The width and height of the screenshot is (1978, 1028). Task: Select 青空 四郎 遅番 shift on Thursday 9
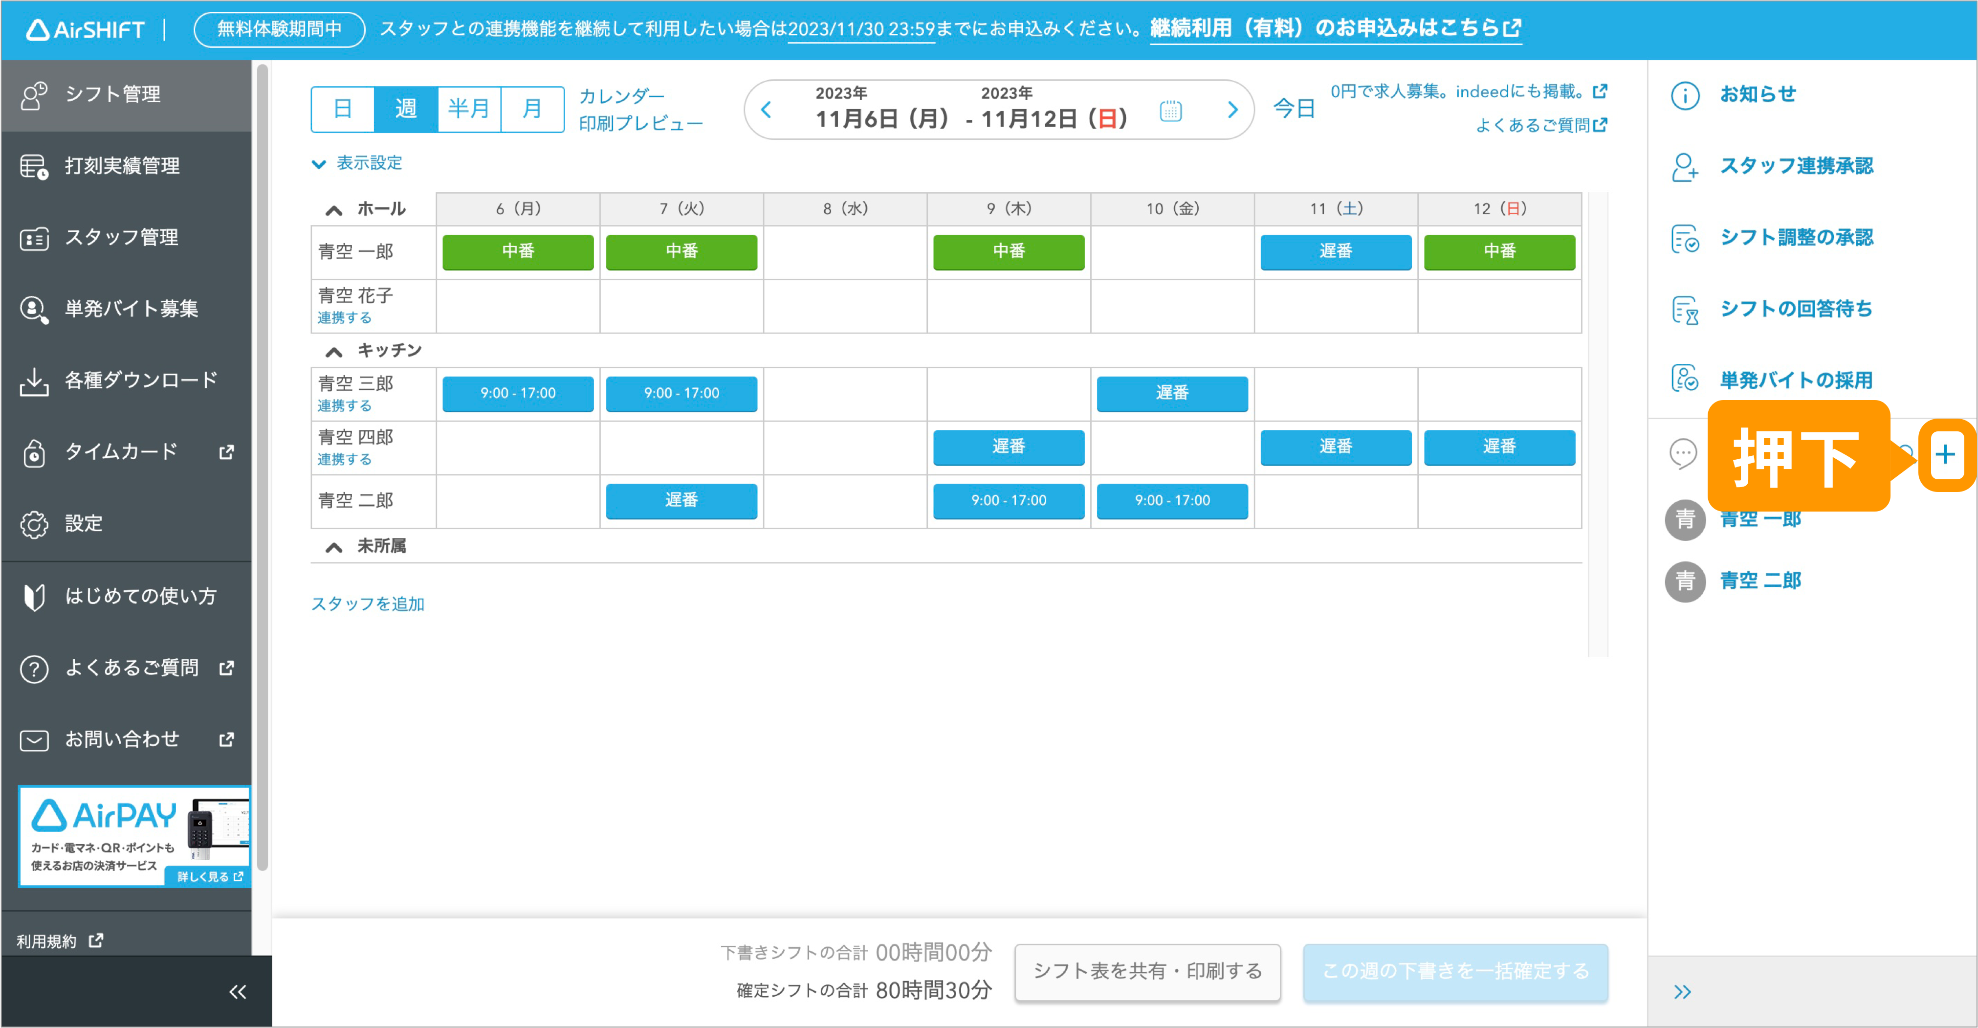(1008, 447)
